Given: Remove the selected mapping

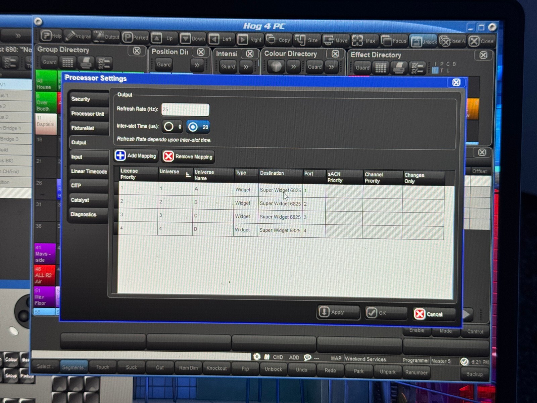Looking at the screenshot, I should (x=188, y=156).
